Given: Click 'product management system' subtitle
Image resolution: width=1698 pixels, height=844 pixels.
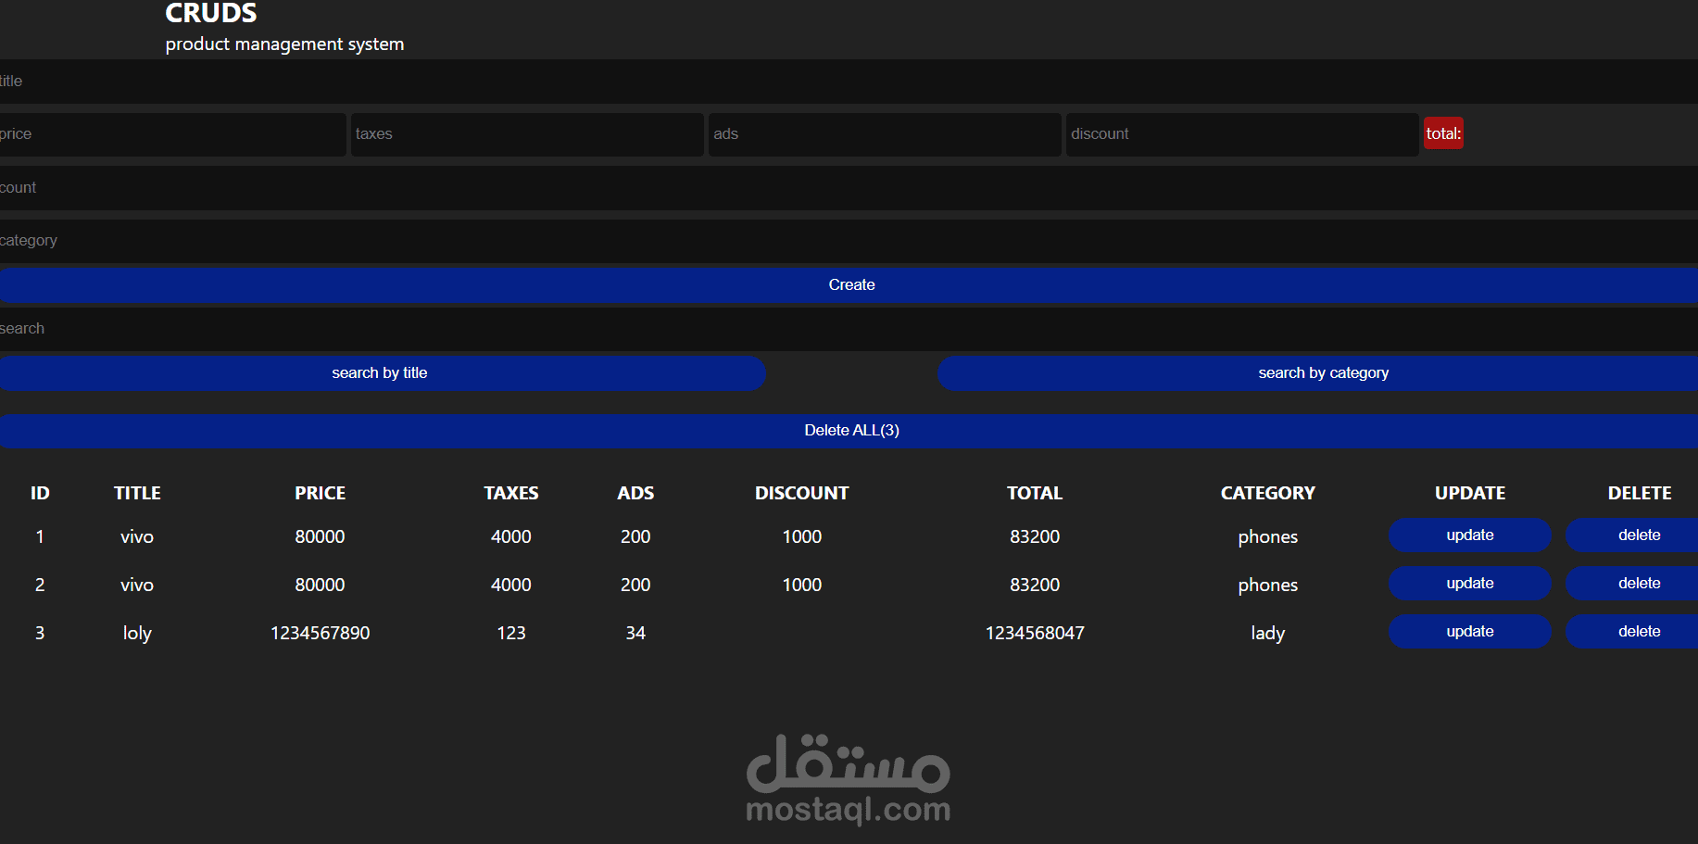Looking at the screenshot, I should [284, 44].
